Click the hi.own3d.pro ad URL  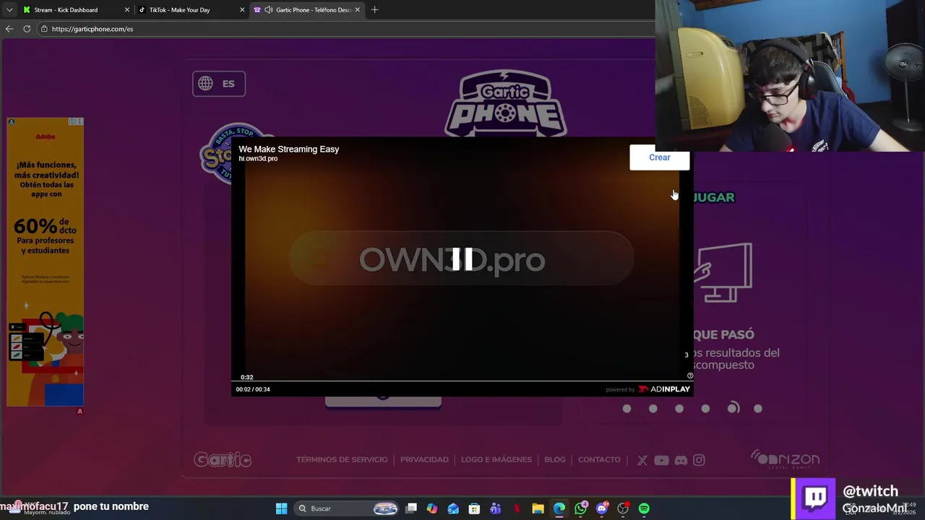coord(258,159)
